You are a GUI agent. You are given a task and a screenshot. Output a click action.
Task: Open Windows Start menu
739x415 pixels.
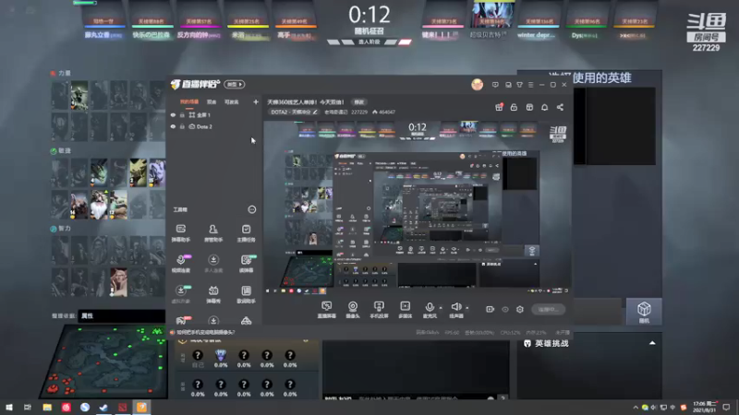pyautogui.click(x=9, y=407)
